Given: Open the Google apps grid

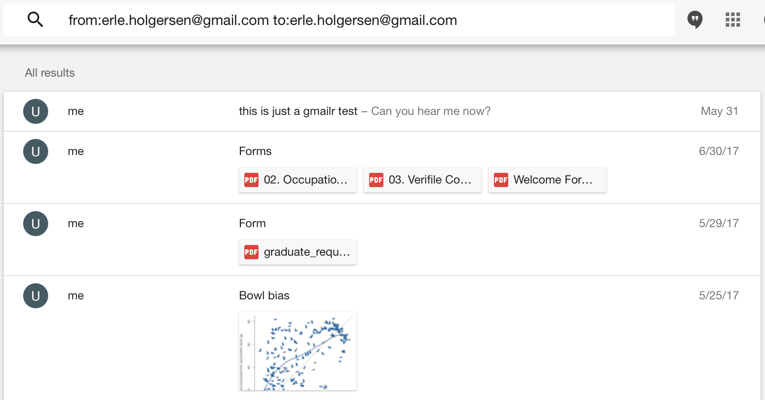Looking at the screenshot, I should (x=732, y=20).
